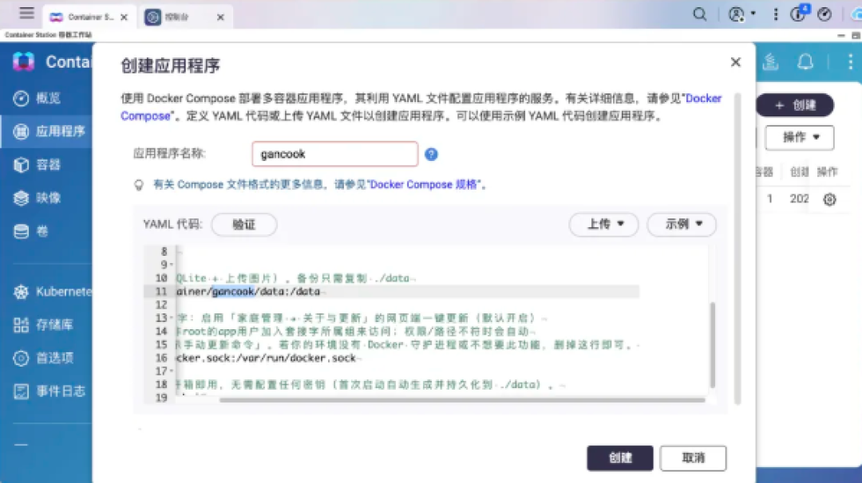This screenshot has height=483, width=862.
Task: Open the vertical dots menu in top bar
Action: click(776, 14)
